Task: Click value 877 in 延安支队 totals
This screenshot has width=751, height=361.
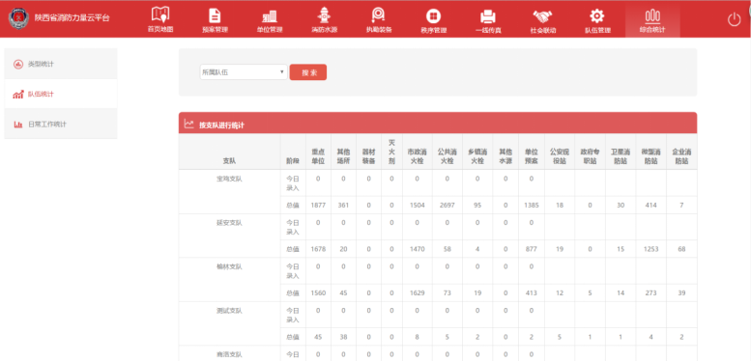Action: [531, 249]
